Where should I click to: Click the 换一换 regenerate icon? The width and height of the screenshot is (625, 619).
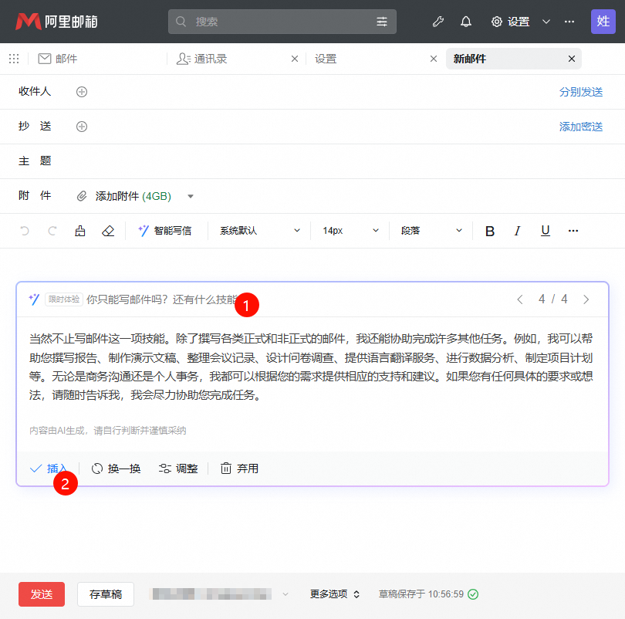tap(97, 468)
